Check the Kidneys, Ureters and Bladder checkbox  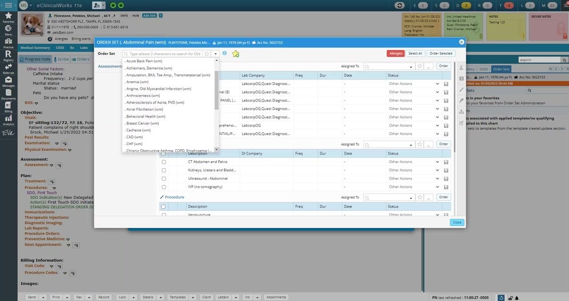(164, 170)
